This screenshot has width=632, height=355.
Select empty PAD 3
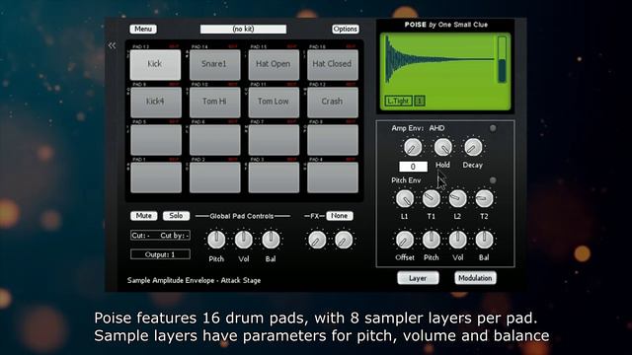(274, 177)
